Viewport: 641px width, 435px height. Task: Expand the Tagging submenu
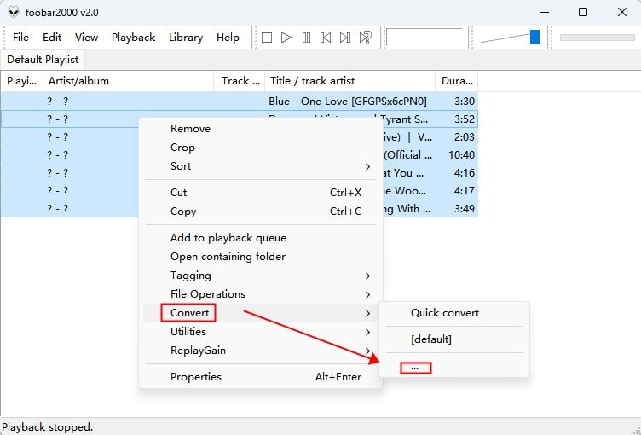point(260,275)
